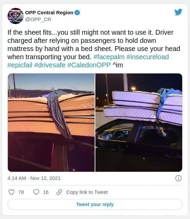The height and width of the screenshot is (219, 190).
Task: Open the #CaledonOPP hashtag
Action: point(89,65)
